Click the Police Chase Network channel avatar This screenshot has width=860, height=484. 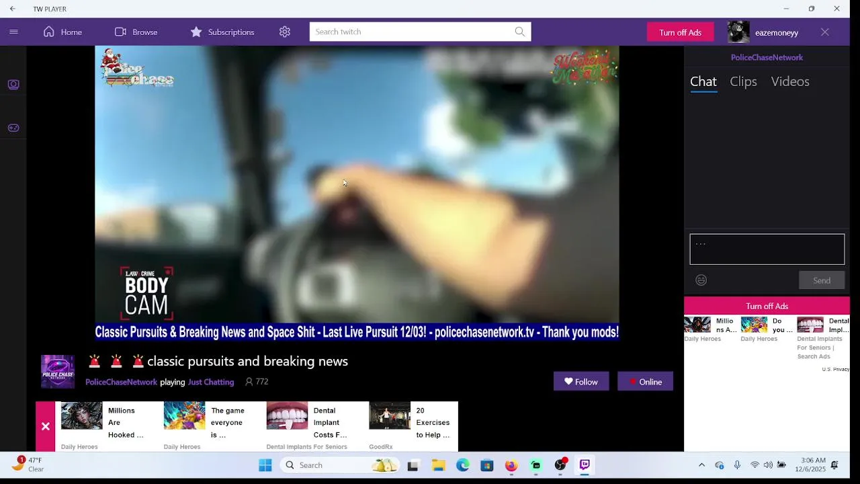click(58, 372)
